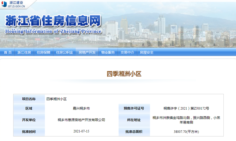The image size is (236, 141).
Task: Click the JST.ZJ.GOV.CN site address text
Action: pyautogui.click(x=16, y=6)
